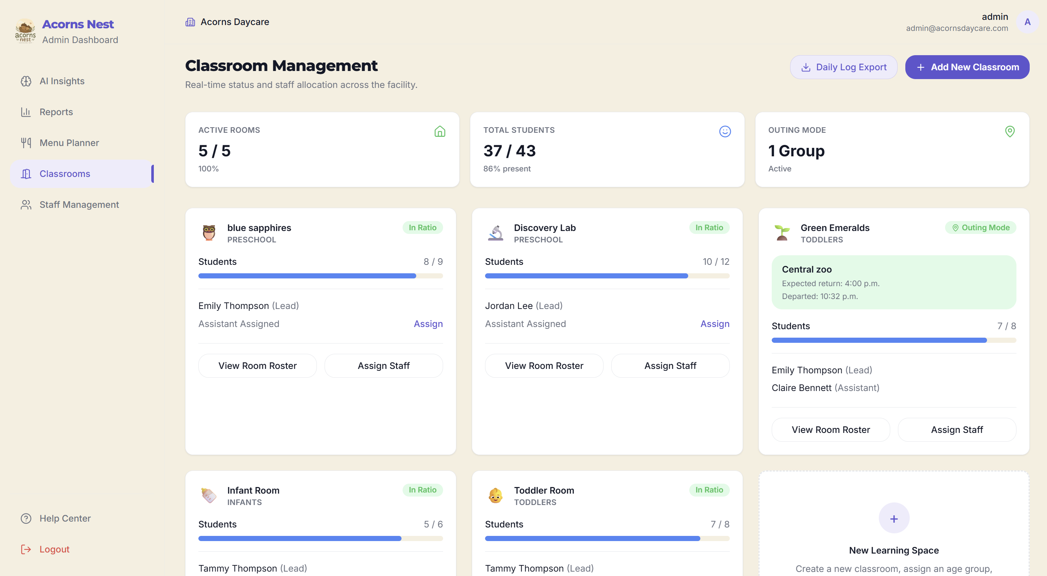Click the map pin icon in Outing Mode card
This screenshot has width=1047, height=576.
pyautogui.click(x=1009, y=131)
